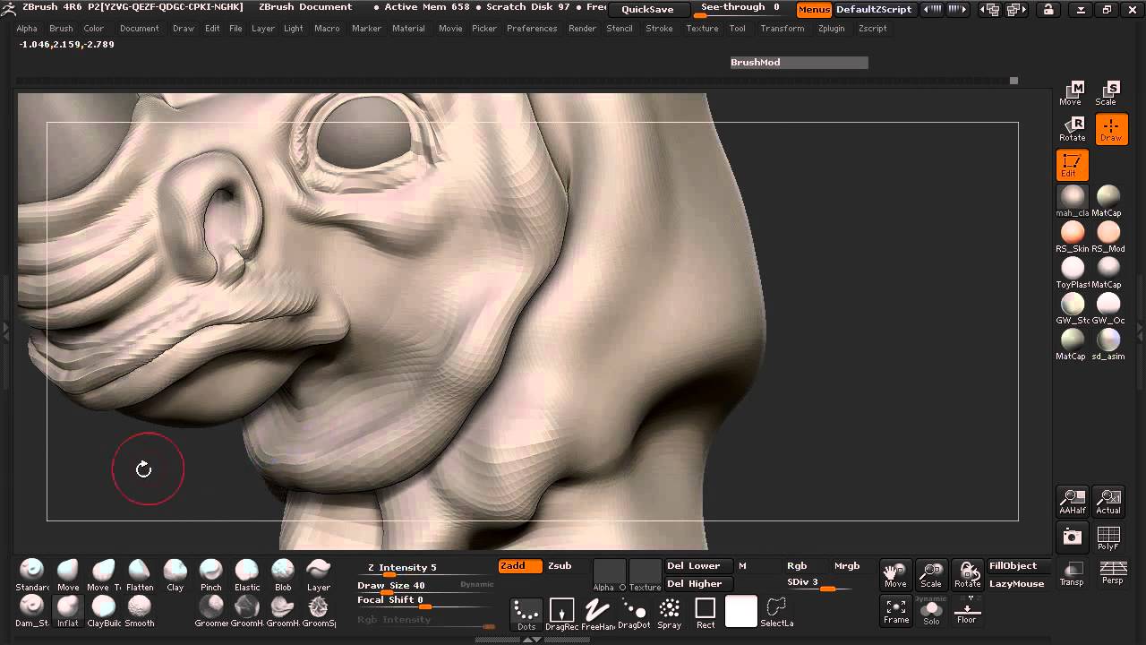Pick the Layer brush
This screenshot has height=645, width=1146.
click(x=319, y=575)
